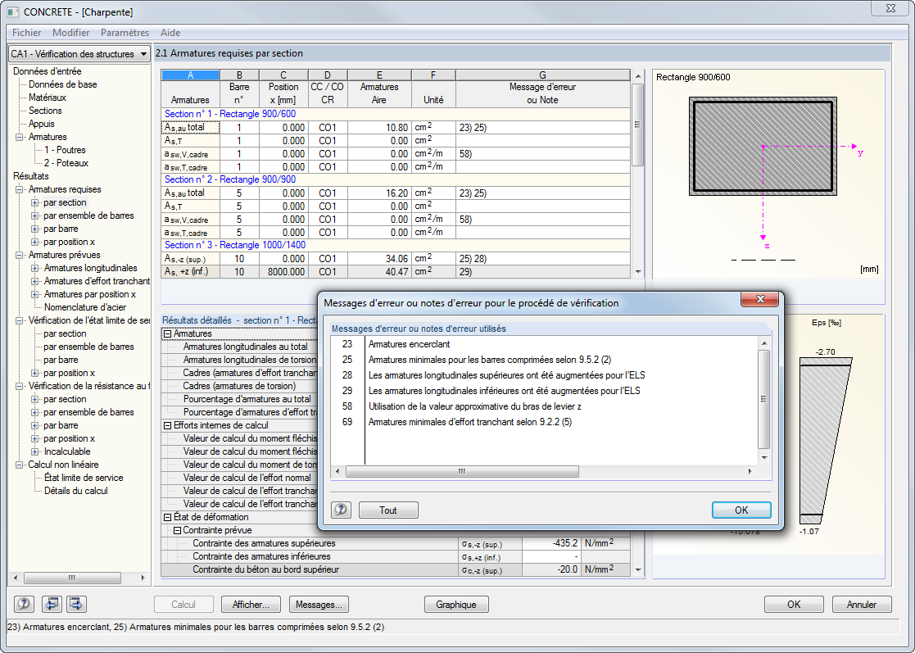
Task: Select Sections in navigator
Action: (x=45, y=111)
